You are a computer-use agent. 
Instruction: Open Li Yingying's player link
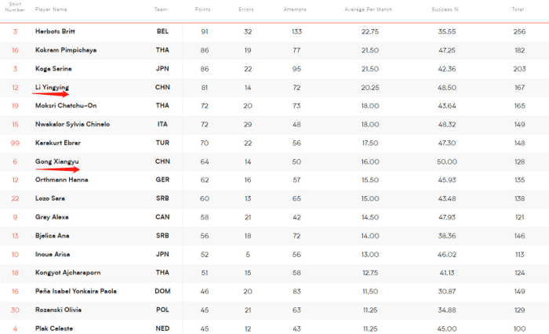pyautogui.click(x=52, y=86)
